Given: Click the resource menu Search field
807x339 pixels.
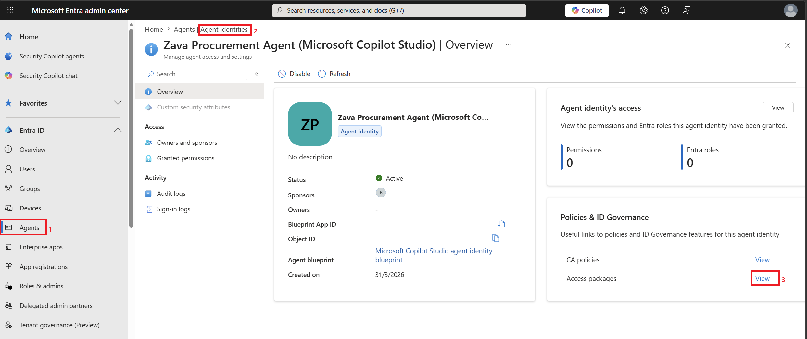Looking at the screenshot, I should pyautogui.click(x=196, y=74).
